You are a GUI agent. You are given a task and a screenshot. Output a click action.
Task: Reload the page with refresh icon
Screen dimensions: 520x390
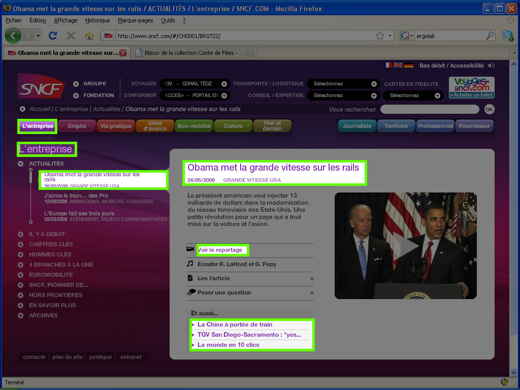coord(53,36)
